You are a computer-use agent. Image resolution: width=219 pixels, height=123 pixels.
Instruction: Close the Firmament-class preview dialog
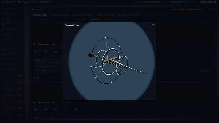coord(153,25)
